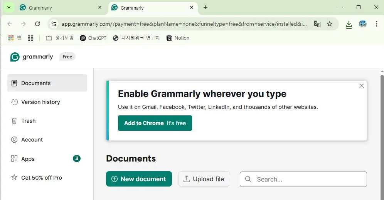The image size is (384, 200).
Task: Open the browser downloads icon
Action: pyautogui.click(x=349, y=24)
